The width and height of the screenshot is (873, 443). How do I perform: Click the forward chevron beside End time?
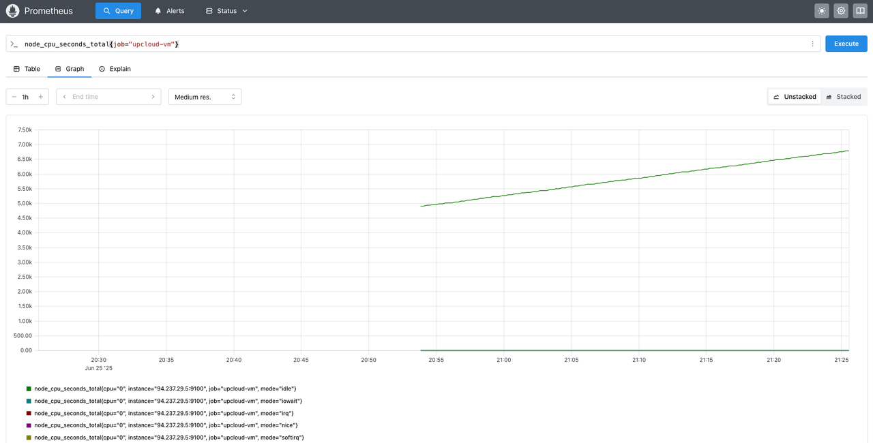[153, 96]
